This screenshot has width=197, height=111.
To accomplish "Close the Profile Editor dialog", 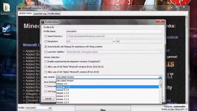I will (x=160, y=21).
